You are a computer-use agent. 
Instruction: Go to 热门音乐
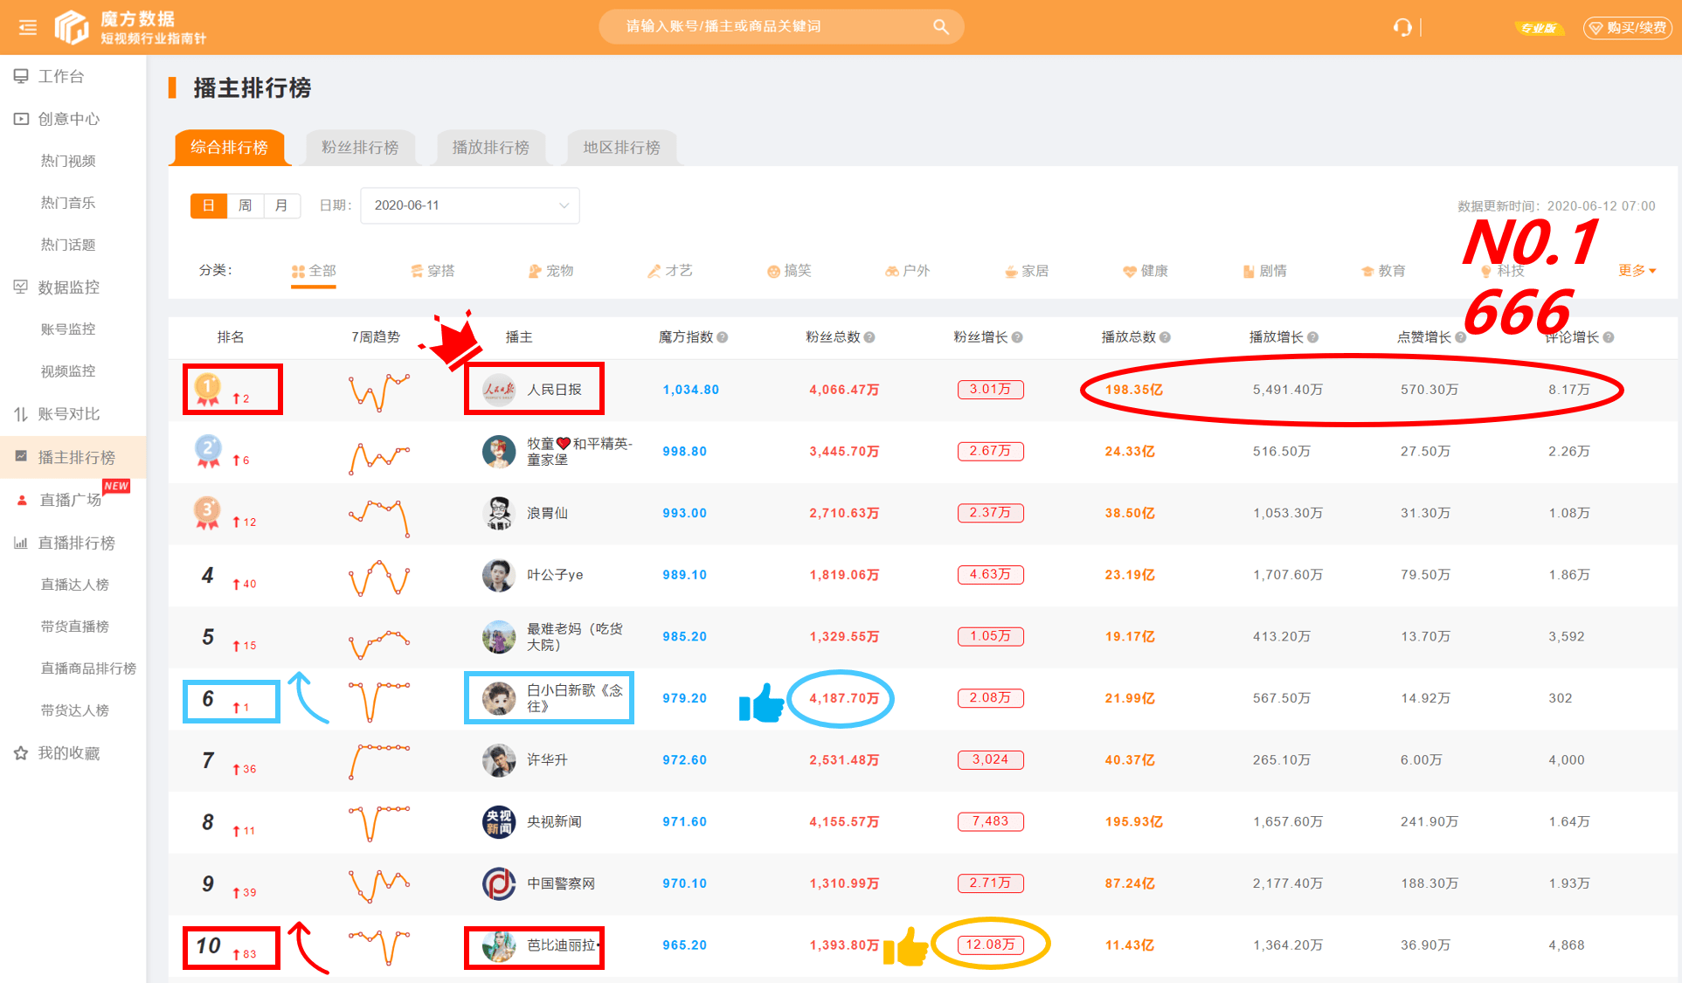(68, 203)
